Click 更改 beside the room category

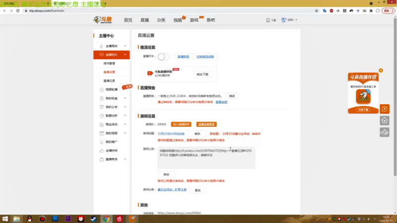point(198,190)
